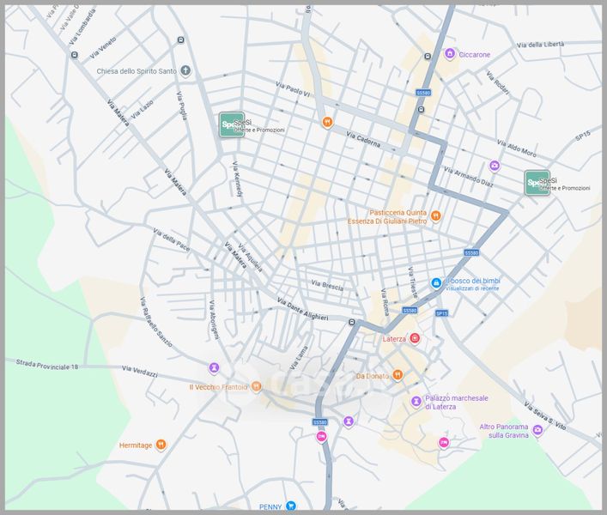Select the Altro Panorama sulla Gravina pin
The width and height of the screenshot is (607, 515).
tap(537, 431)
